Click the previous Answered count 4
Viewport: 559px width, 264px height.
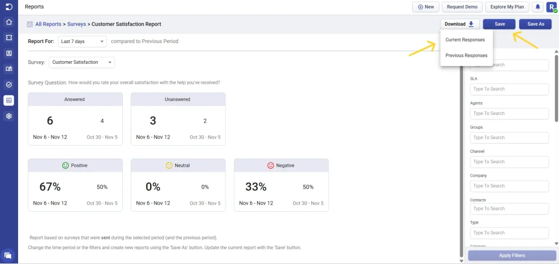point(102,121)
